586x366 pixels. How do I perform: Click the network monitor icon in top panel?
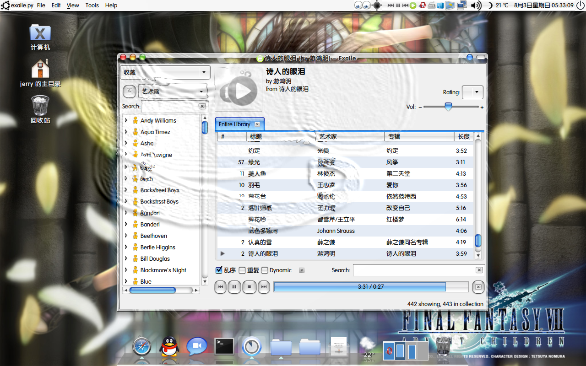click(462, 5)
